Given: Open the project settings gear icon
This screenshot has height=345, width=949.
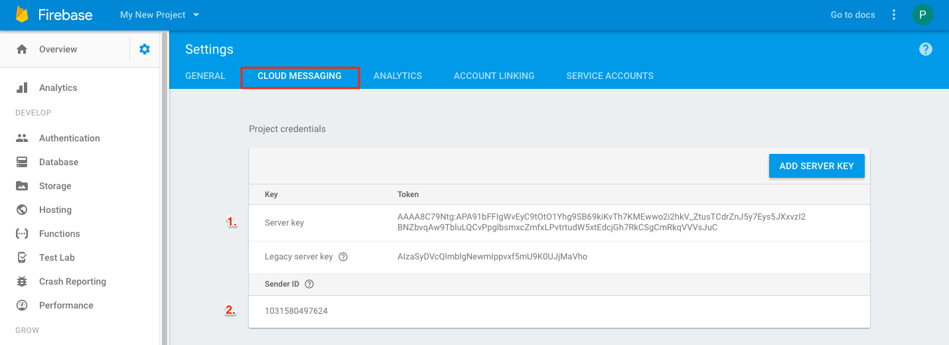Looking at the screenshot, I should click(145, 49).
